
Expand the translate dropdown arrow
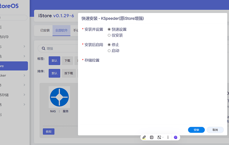click(x=163, y=137)
